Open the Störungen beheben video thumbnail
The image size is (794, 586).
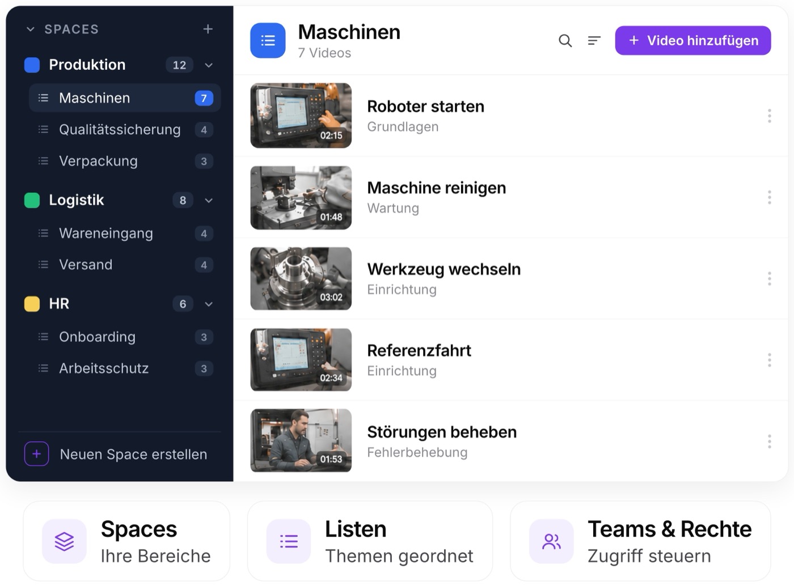tap(301, 441)
